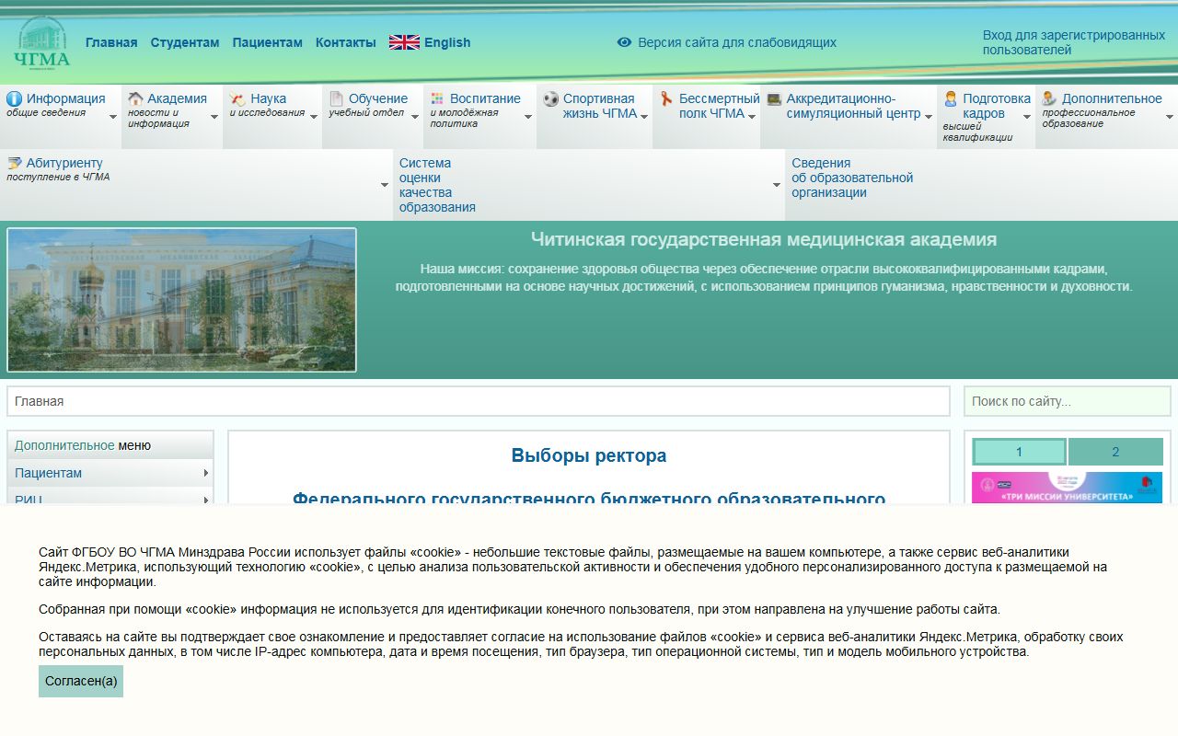Open Версия сайта для слабовидящих link

click(x=737, y=42)
